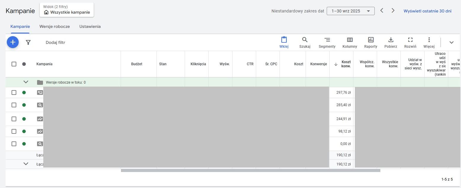Go to previous date range arrow

(x=382, y=11)
